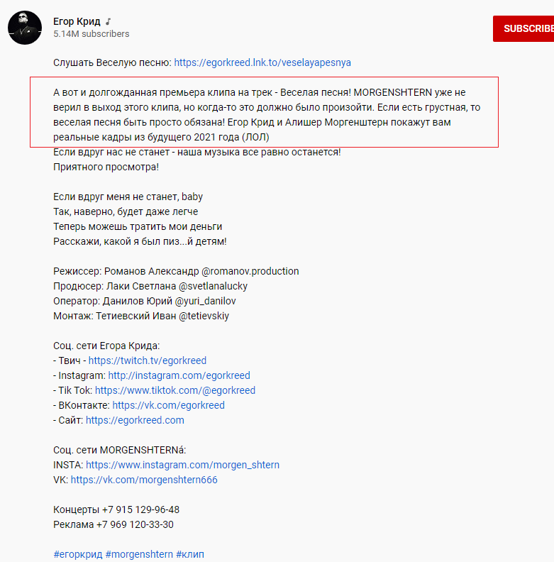
Task: Click the Егор Крид channel name
Action: 77,21
